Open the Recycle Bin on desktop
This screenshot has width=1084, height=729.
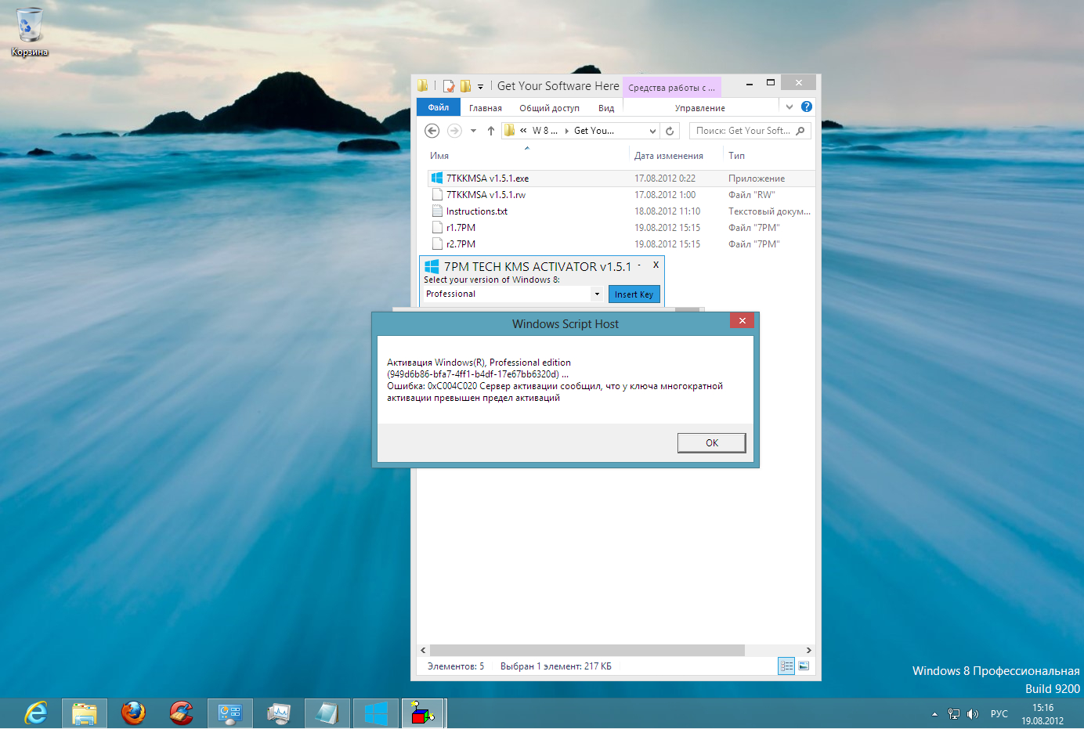pyautogui.click(x=29, y=31)
